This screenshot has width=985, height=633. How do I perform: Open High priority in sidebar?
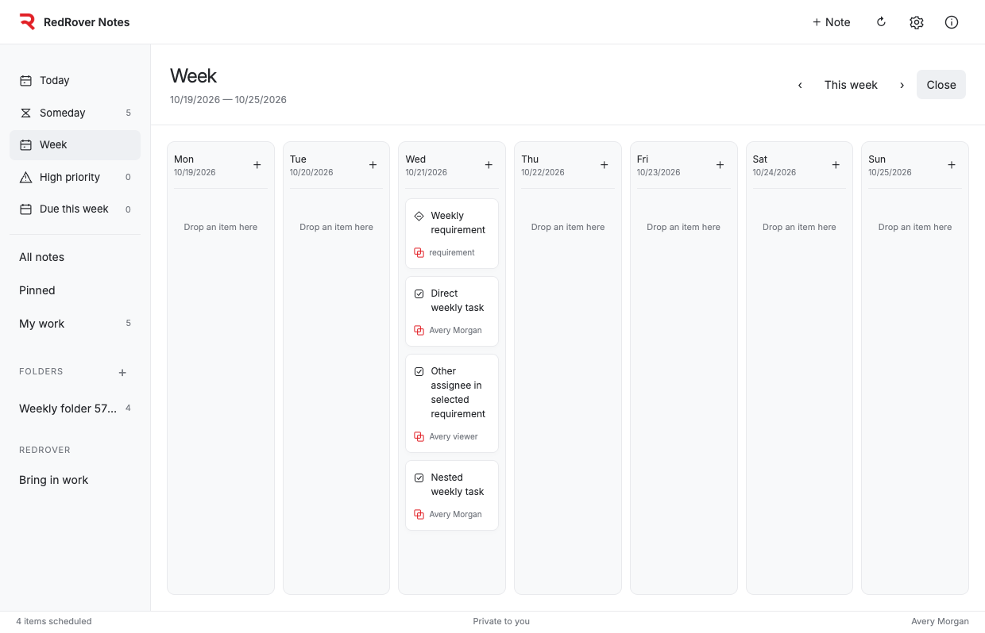pyautogui.click(x=75, y=177)
